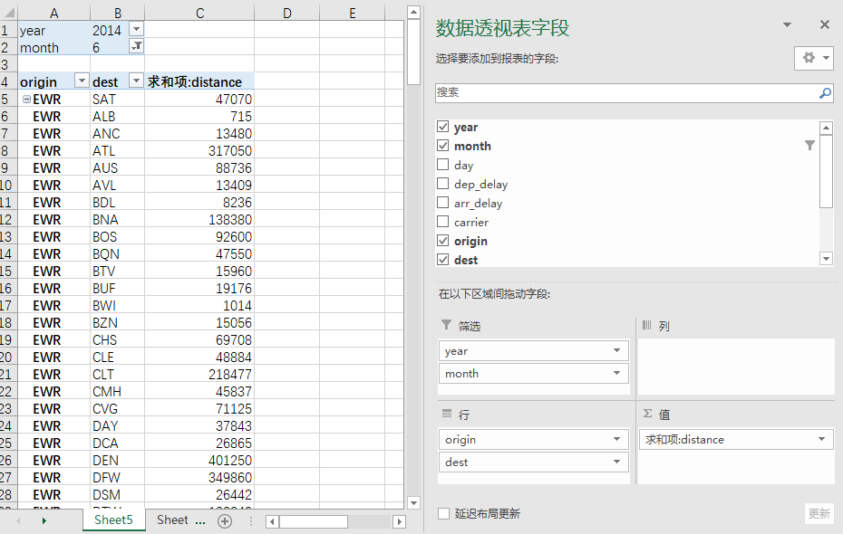
Task: Check the carrier field checkbox
Action: (x=443, y=222)
